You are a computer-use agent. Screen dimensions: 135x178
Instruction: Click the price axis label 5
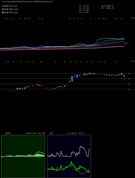(x=129, y=79)
